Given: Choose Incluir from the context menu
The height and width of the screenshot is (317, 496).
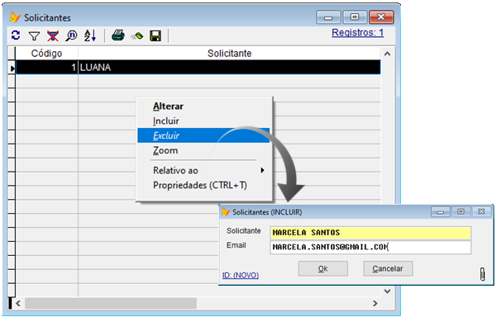Looking at the screenshot, I should (x=166, y=121).
